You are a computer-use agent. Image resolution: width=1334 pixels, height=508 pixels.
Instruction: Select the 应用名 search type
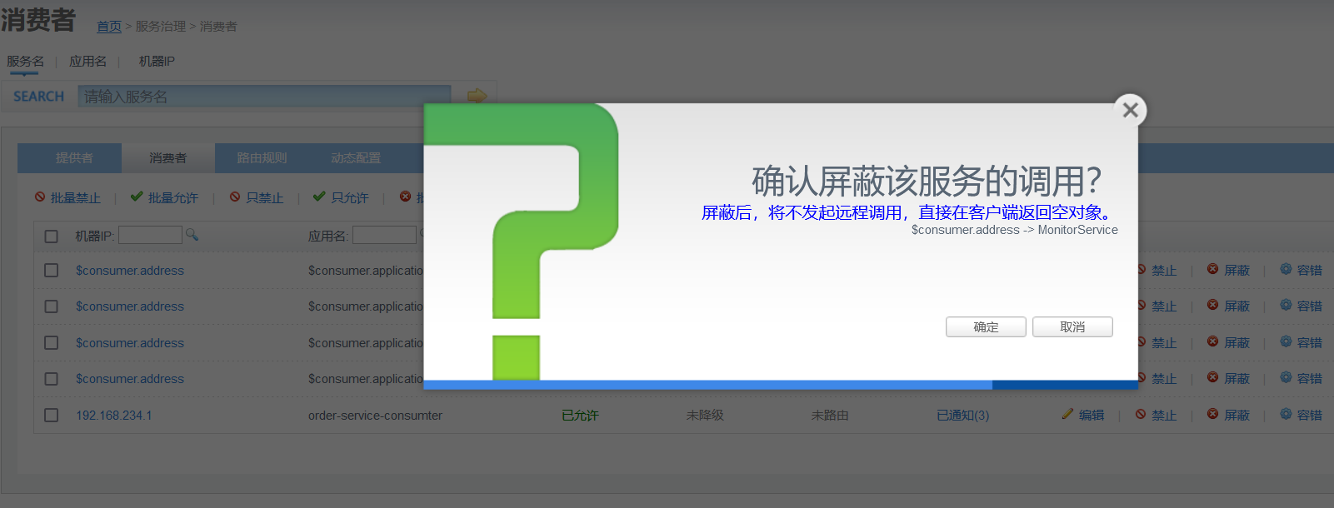click(x=87, y=62)
